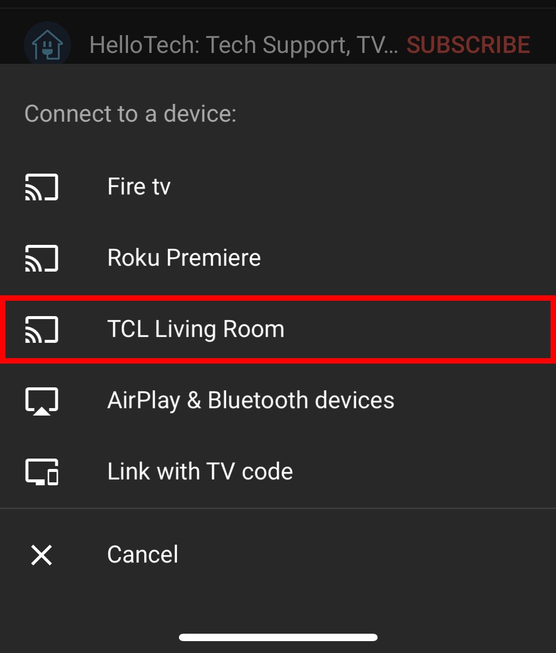Tap the bottom home indicator bar
This screenshot has width=556, height=653.
278,637
